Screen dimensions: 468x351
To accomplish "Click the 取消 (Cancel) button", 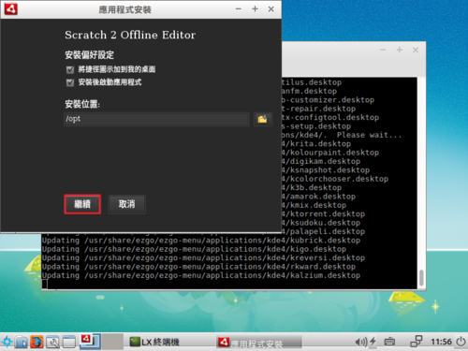I will point(126,204).
